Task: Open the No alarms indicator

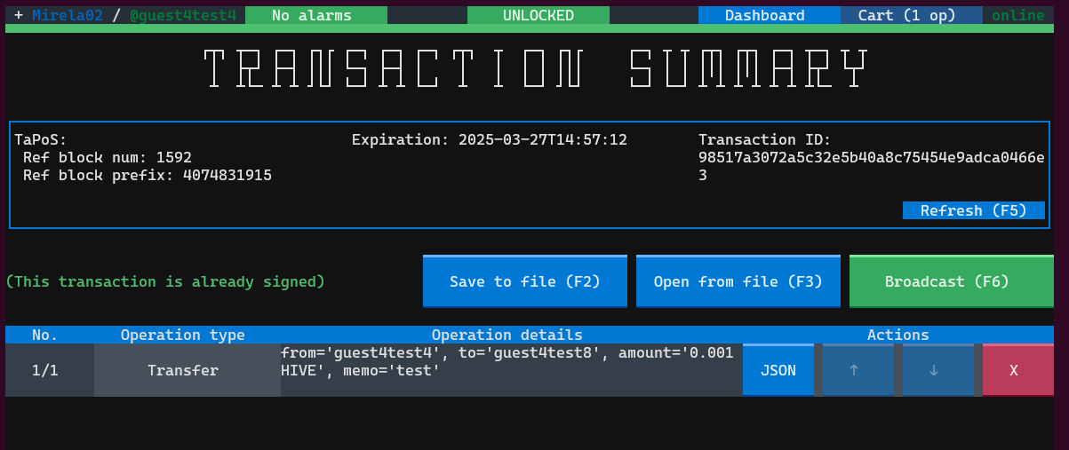Action: (315, 16)
